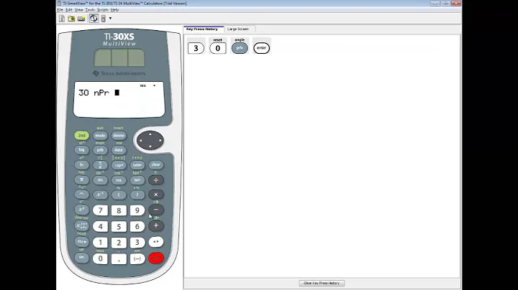Click the prb key on the calculator keypad

(100, 150)
